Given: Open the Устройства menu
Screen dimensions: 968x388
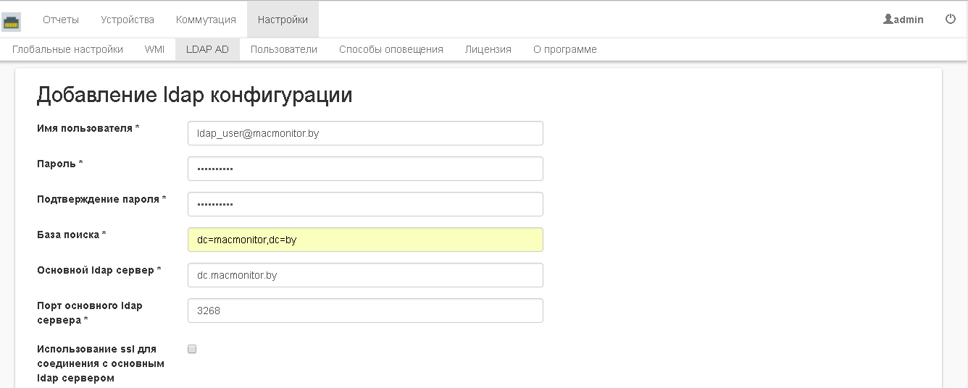Looking at the screenshot, I should [x=128, y=20].
